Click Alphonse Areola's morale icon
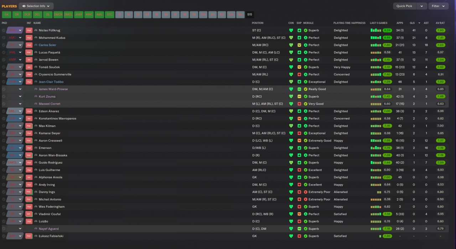The height and width of the screenshot is (249, 456). [x=305, y=177]
